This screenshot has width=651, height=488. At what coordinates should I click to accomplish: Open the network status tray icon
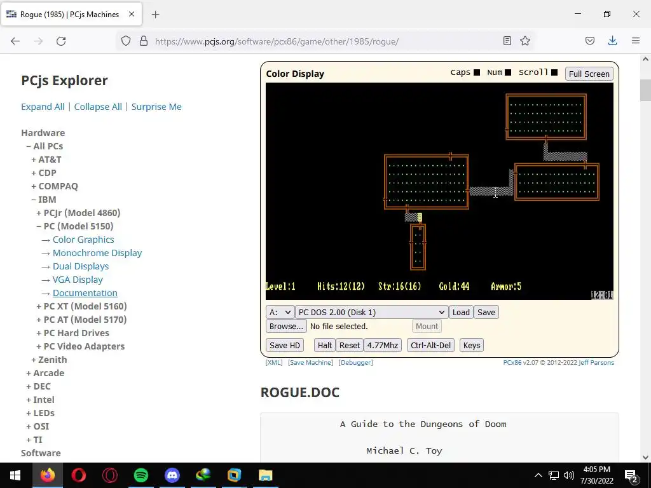pyautogui.click(x=554, y=475)
